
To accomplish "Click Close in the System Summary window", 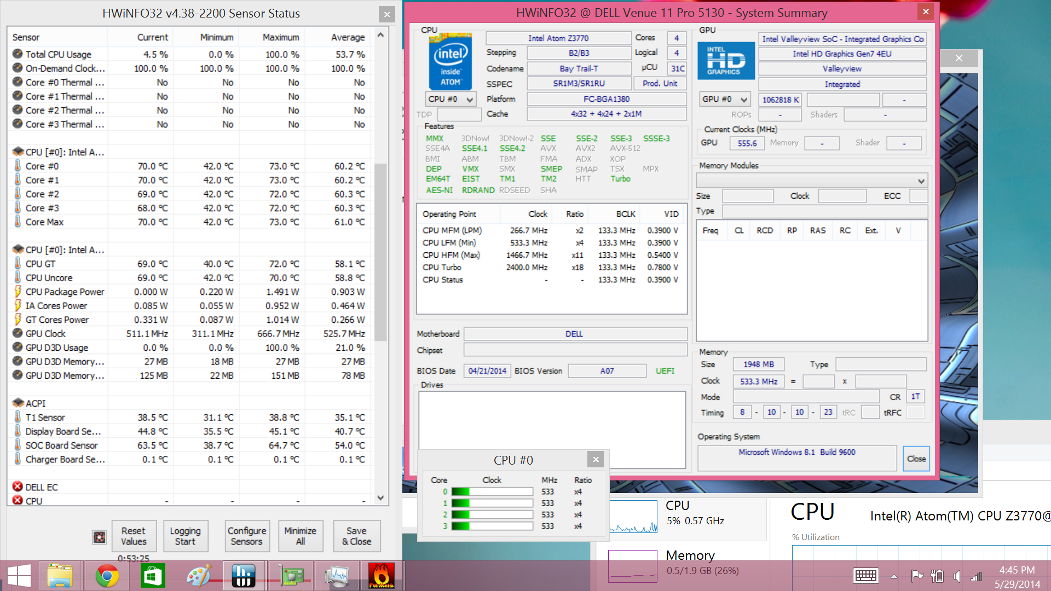I will [x=916, y=459].
